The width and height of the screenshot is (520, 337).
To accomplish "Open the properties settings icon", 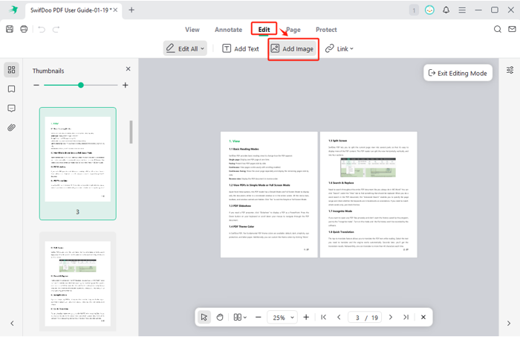I will 510,70.
